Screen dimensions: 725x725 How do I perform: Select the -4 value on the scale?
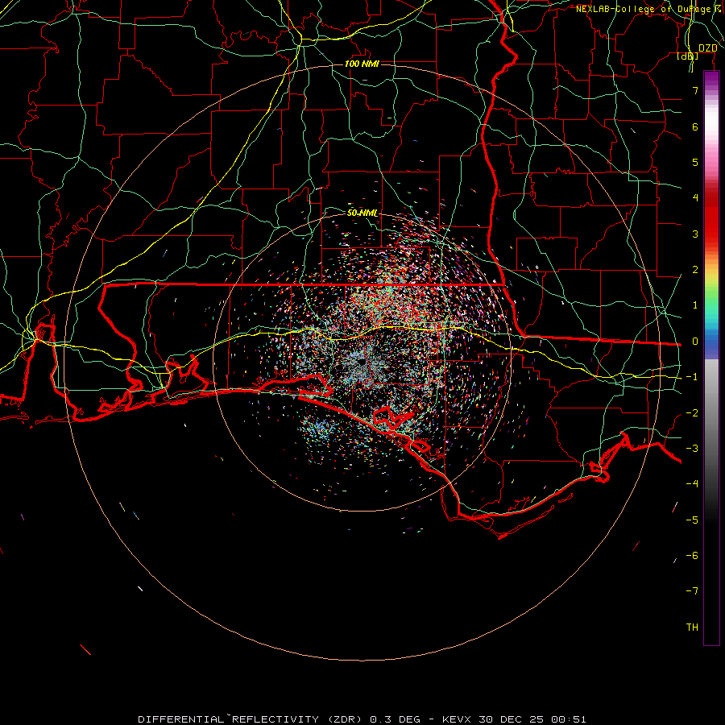click(x=692, y=484)
